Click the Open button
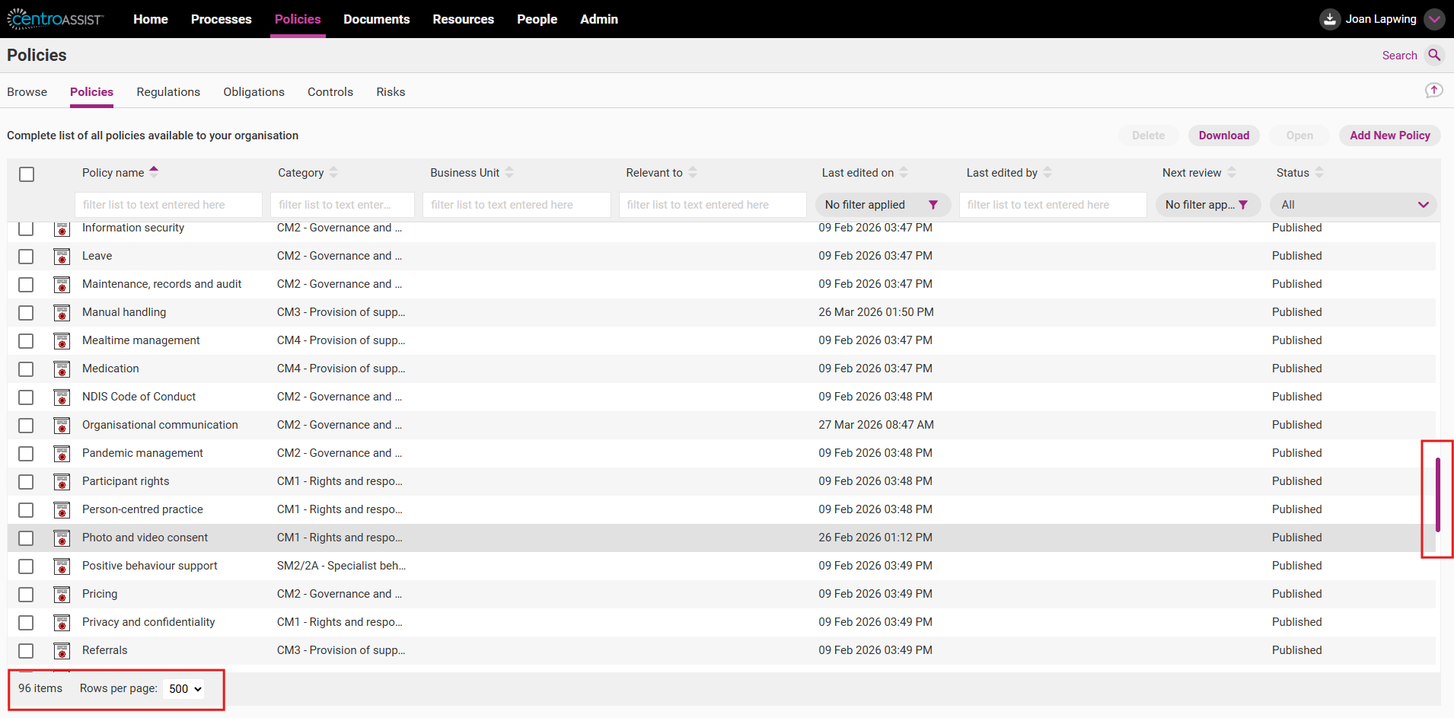This screenshot has height=718, width=1454. [x=1299, y=136]
